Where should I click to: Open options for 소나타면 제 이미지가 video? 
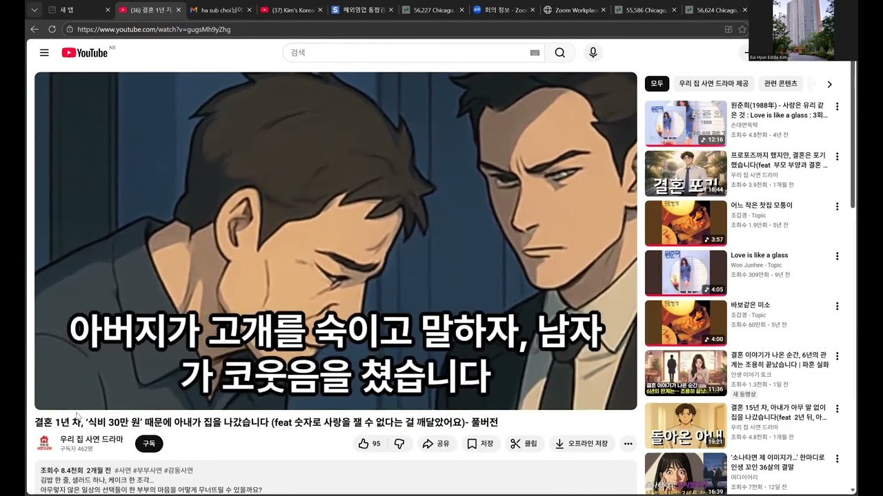(x=837, y=458)
